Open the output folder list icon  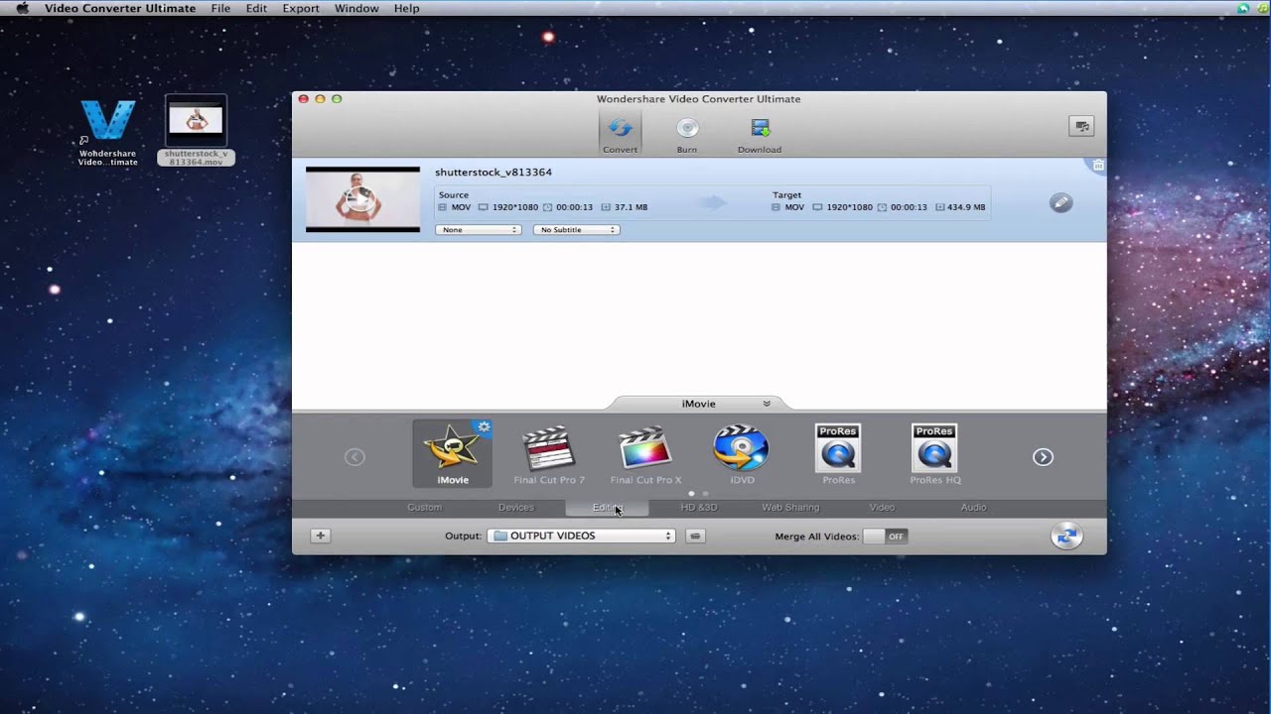[695, 535]
